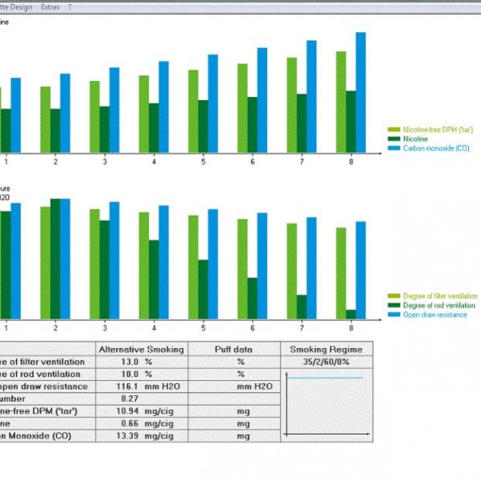The width and height of the screenshot is (481, 481).
Task: Click Degree of filter ventilation legend swatch
Action: pyautogui.click(x=394, y=296)
